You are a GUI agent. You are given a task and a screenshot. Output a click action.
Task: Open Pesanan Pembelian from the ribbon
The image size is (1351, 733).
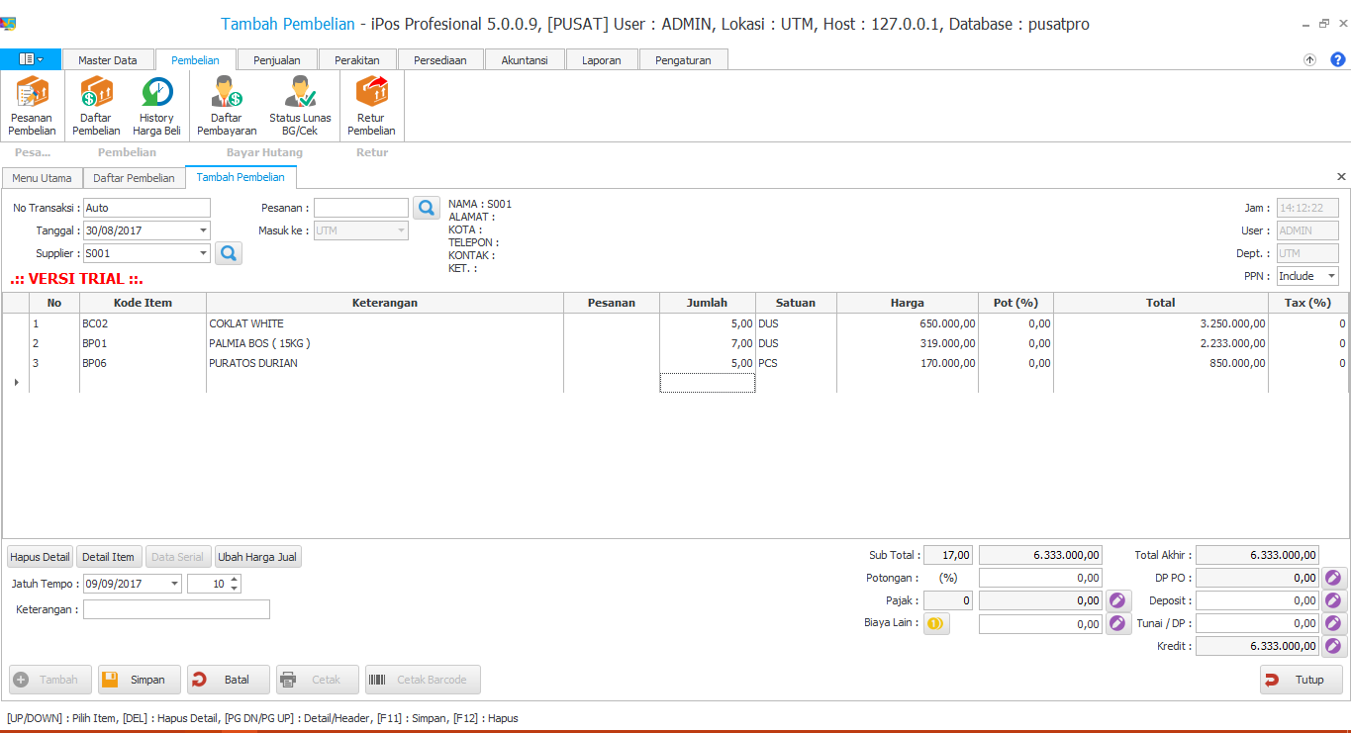[x=32, y=106]
